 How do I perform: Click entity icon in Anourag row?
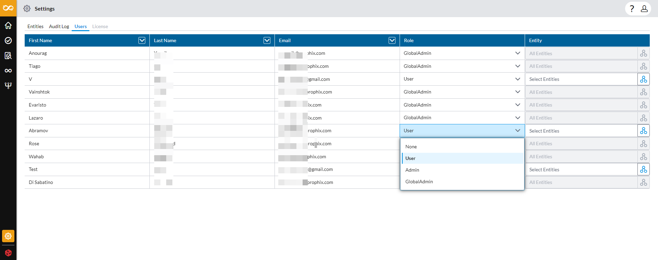[644, 53]
